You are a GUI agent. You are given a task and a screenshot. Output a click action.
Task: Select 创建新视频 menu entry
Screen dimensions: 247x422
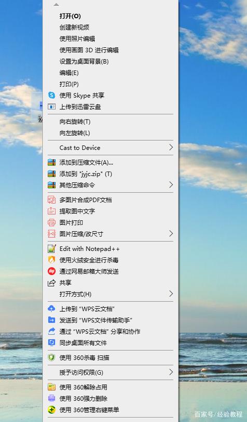point(74,27)
